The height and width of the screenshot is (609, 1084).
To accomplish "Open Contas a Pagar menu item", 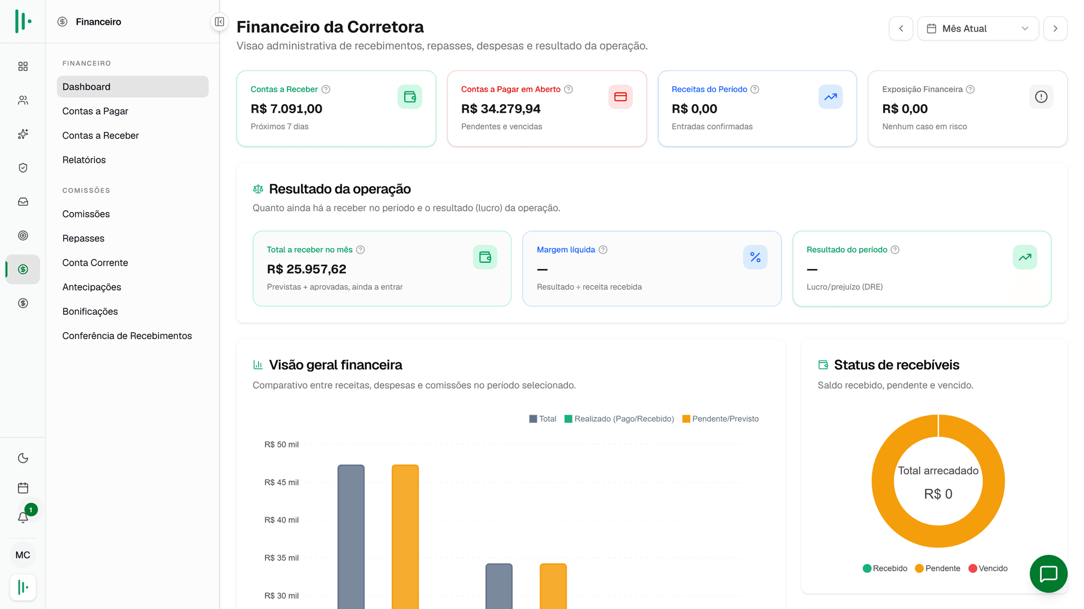I will click(x=133, y=111).
